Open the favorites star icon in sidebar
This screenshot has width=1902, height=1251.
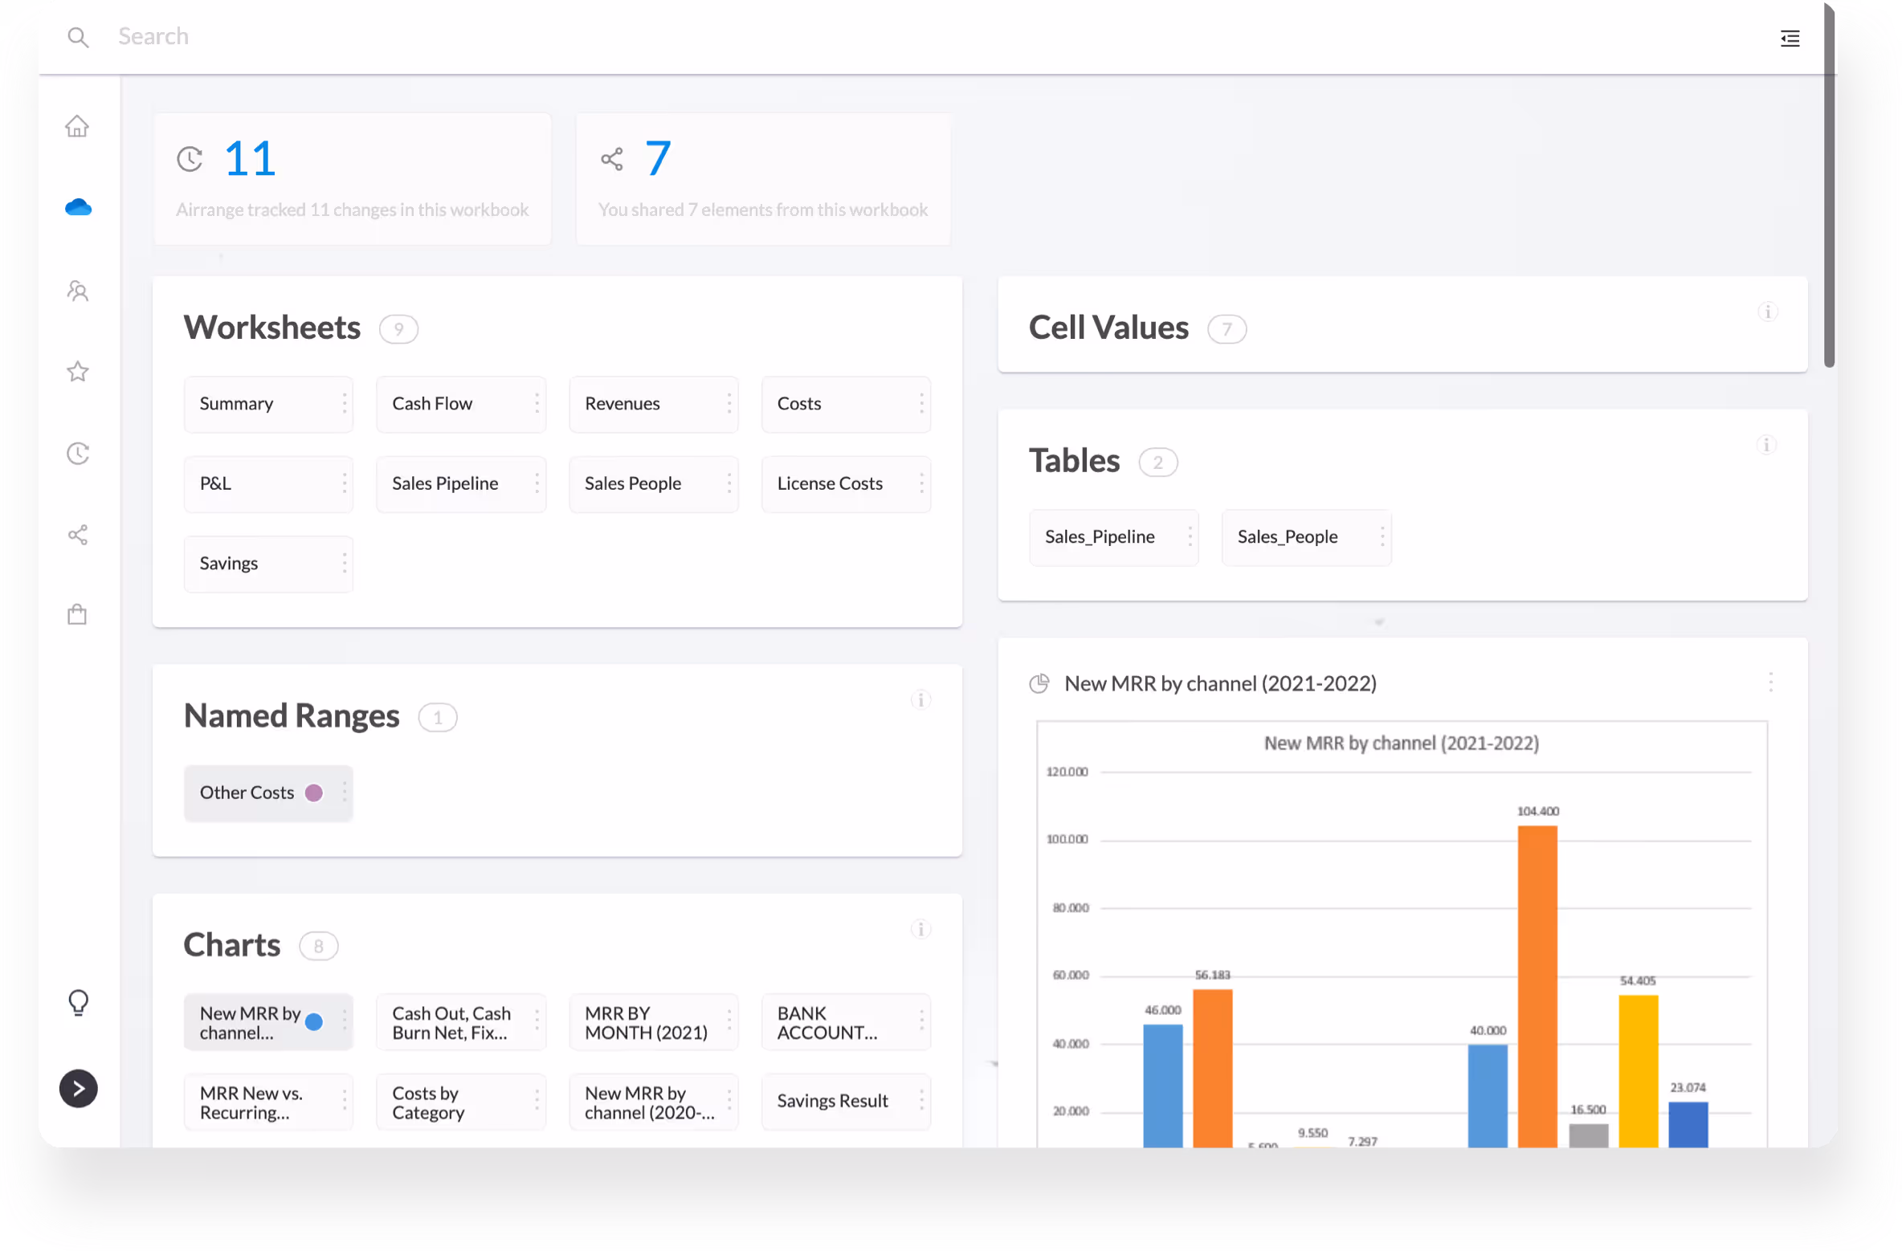tap(77, 372)
